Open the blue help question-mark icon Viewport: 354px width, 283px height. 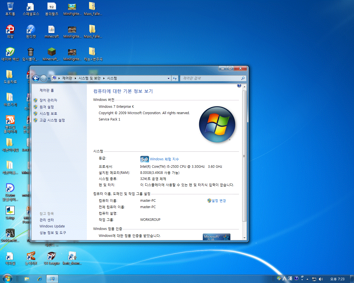point(239,86)
